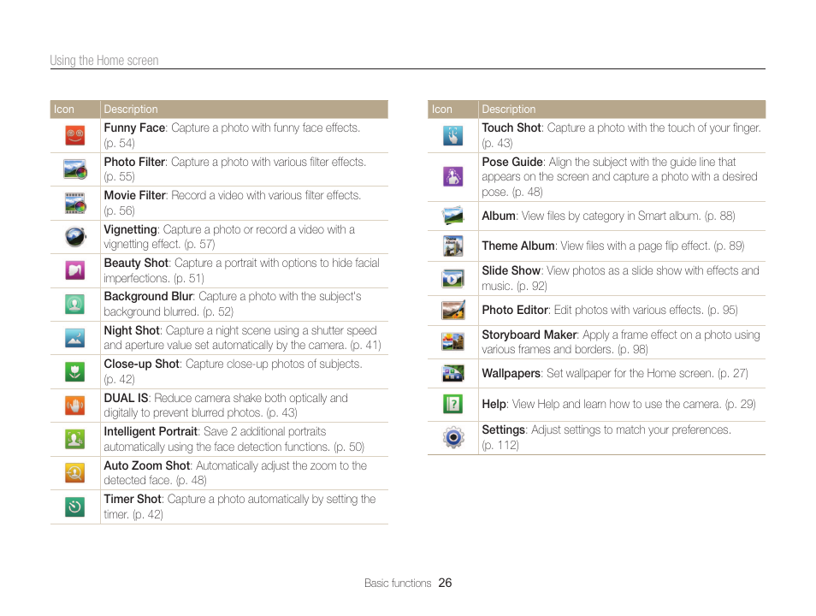Click the 'Album' title text
The image size is (816, 616).
point(499,216)
